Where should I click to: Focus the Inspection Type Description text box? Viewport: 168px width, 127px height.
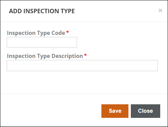82,66
